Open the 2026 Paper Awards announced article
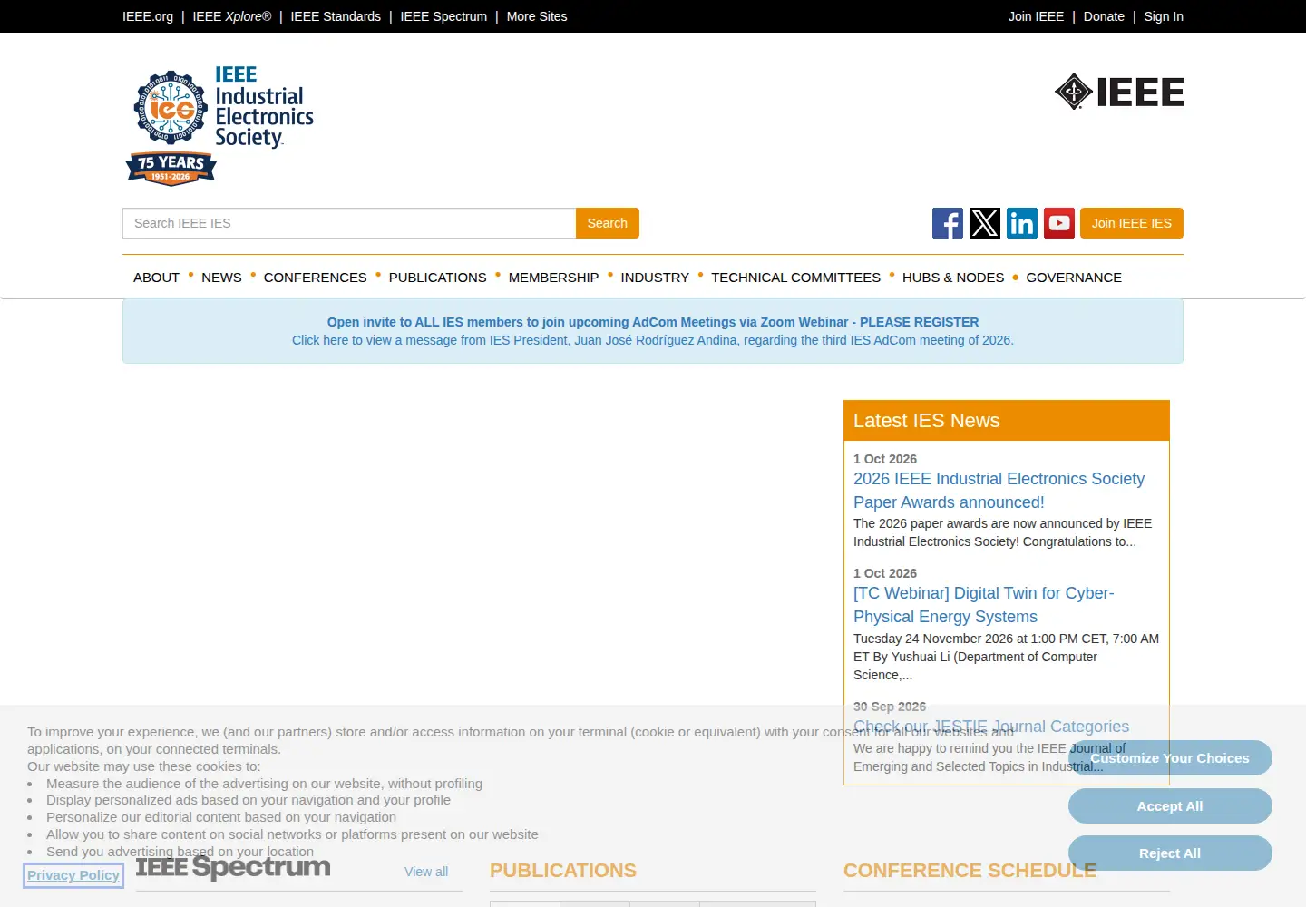Screen dimensions: 1306x907 (x=999, y=491)
